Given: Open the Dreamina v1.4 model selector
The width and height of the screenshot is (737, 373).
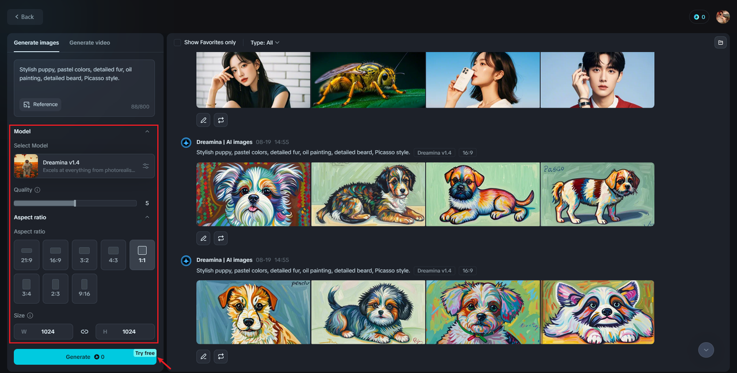Looking at the screenshot, I should click(x=84, y=166).
